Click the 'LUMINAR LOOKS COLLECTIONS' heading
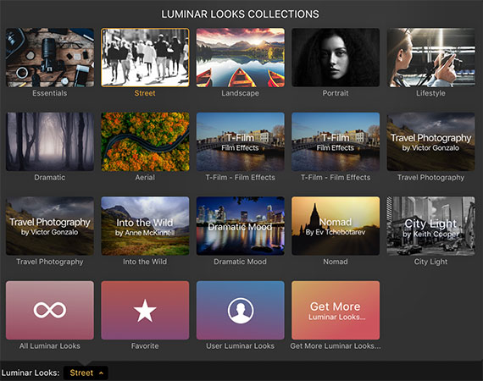The image size is (483, 381). pyautogui.click(x=241, y=14)
